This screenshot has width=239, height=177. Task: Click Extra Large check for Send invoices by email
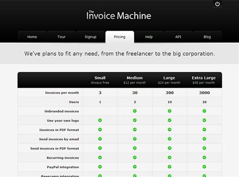pyautogui.click(x=204, y=139)
